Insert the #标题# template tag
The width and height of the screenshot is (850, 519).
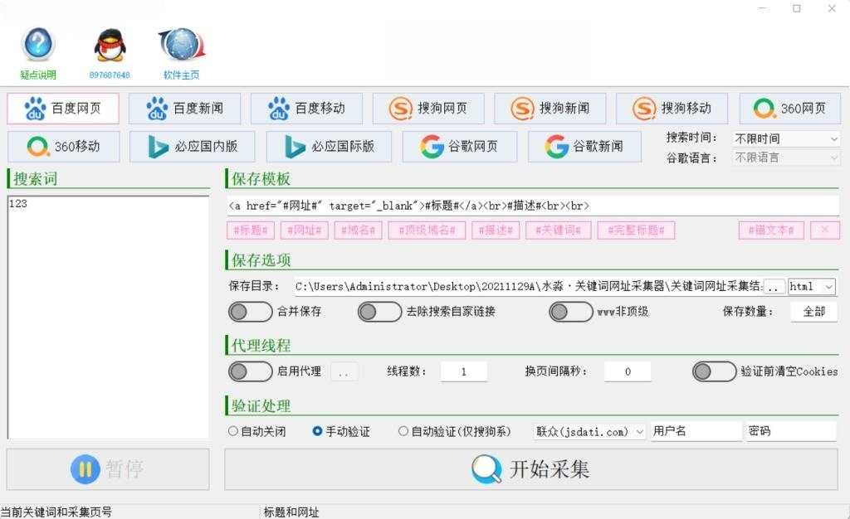click(x=250, y=230)
